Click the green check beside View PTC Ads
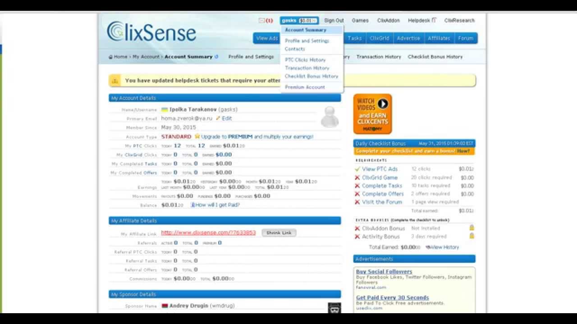Screen dimensions: 577x324 [357, 169]
